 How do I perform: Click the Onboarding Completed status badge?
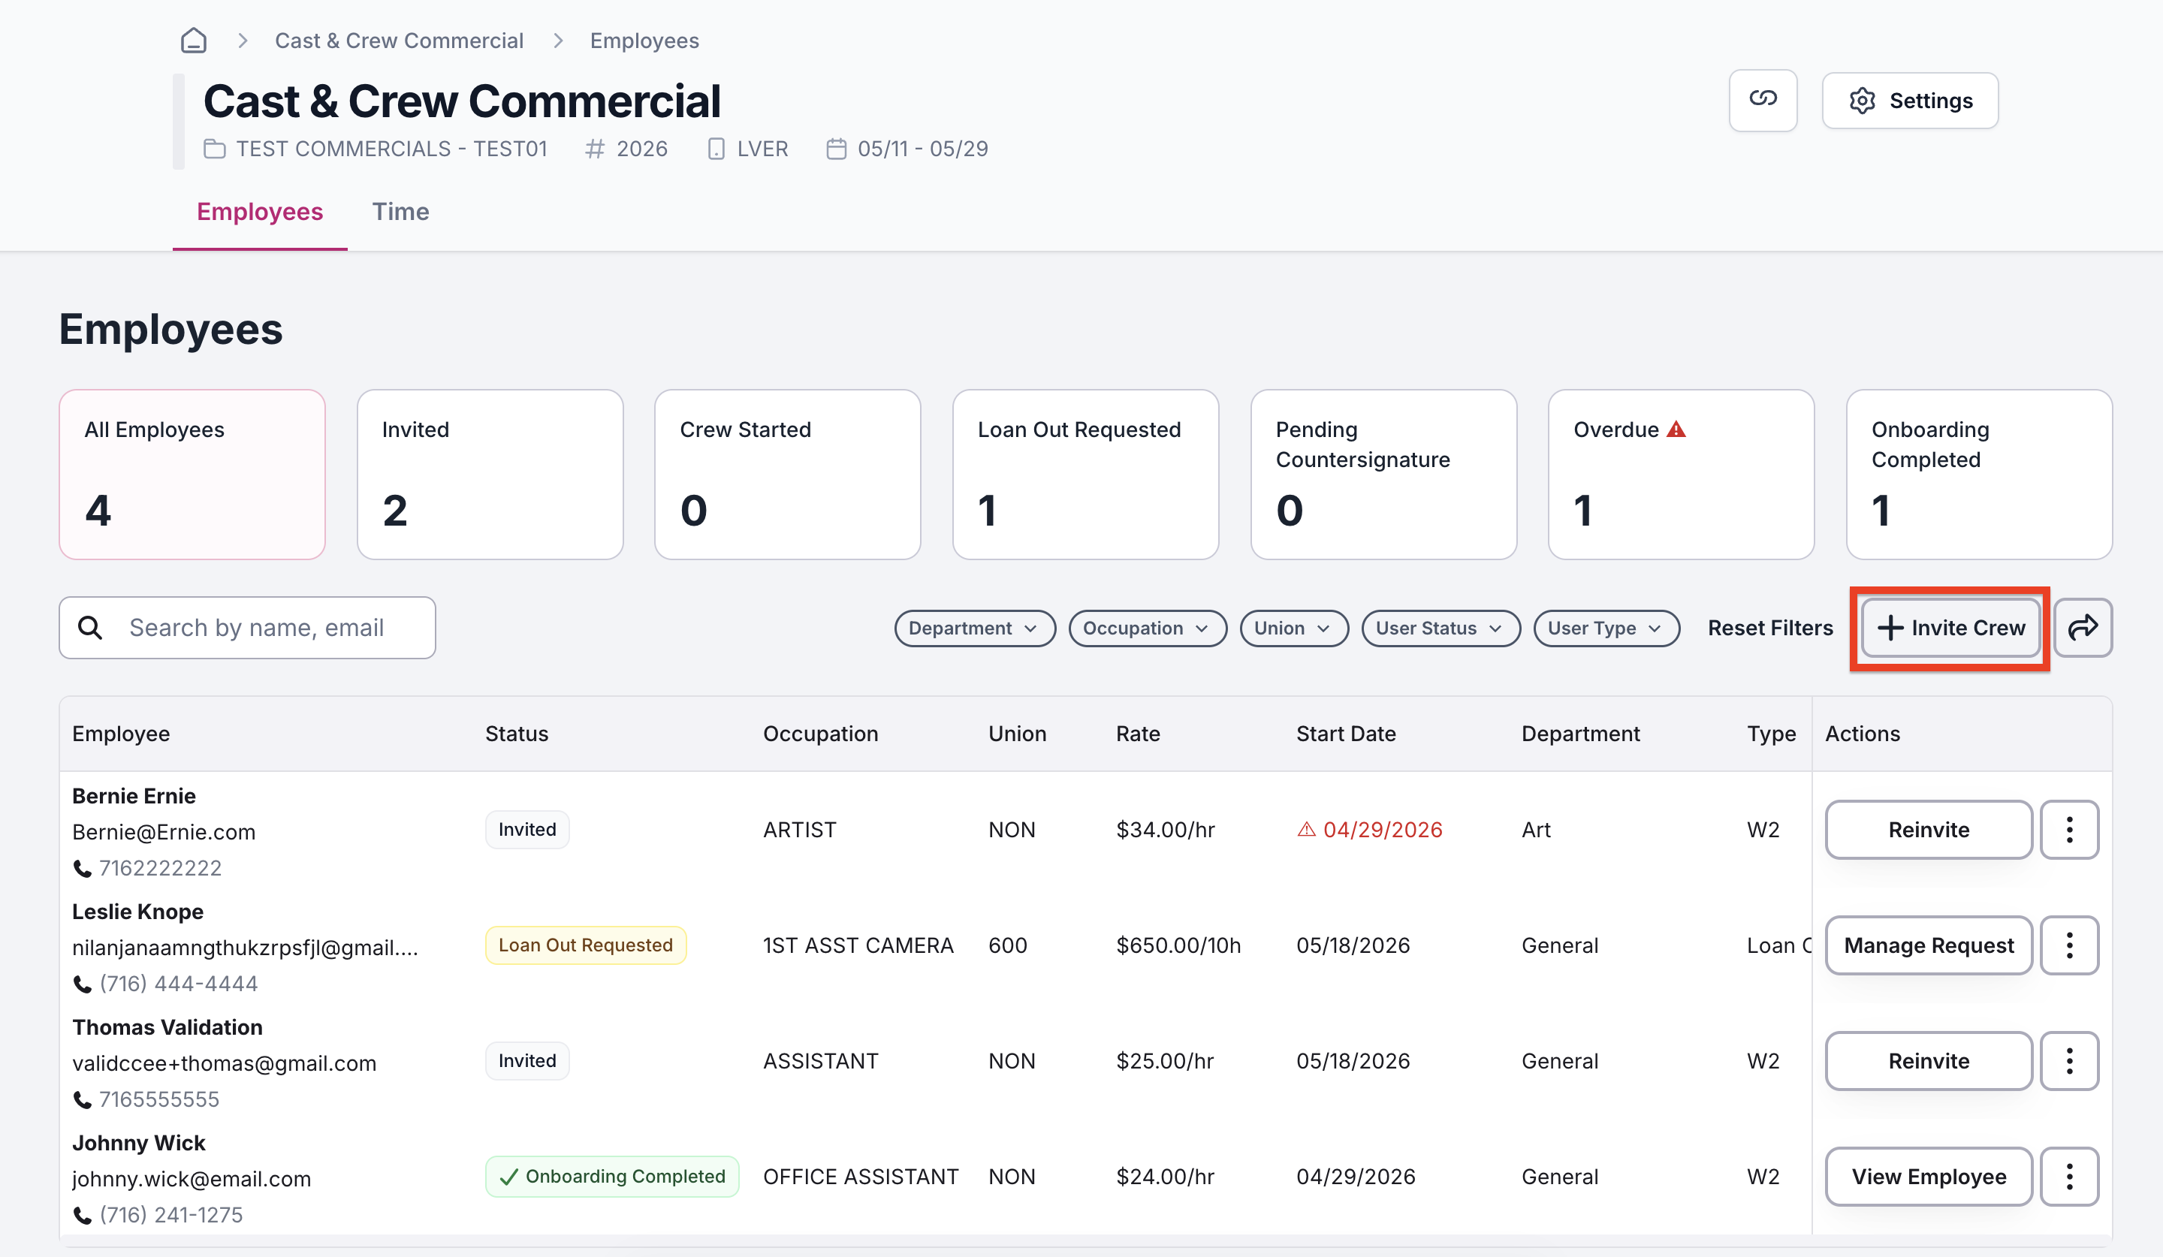[612, 1177]
